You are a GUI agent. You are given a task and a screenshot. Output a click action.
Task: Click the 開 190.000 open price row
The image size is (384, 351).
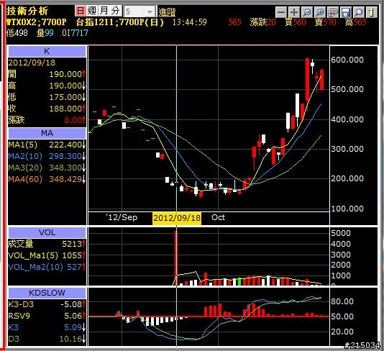coord(47,74)
